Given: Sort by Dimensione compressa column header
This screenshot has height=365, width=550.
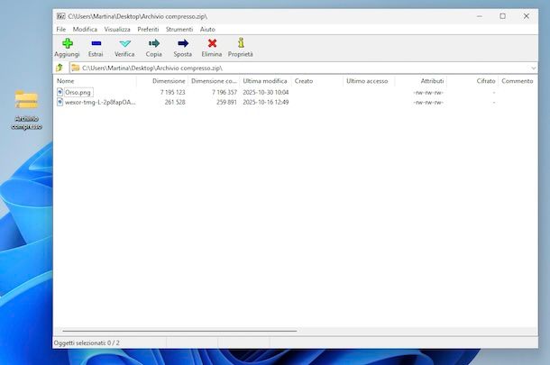Looking at the screenshot, I should coord(214,81).
